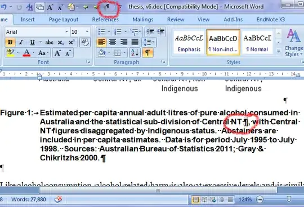The width and height of the screenshot is (304, 207).
Task: Toggle the Print Layout view button
Action: 195,200
